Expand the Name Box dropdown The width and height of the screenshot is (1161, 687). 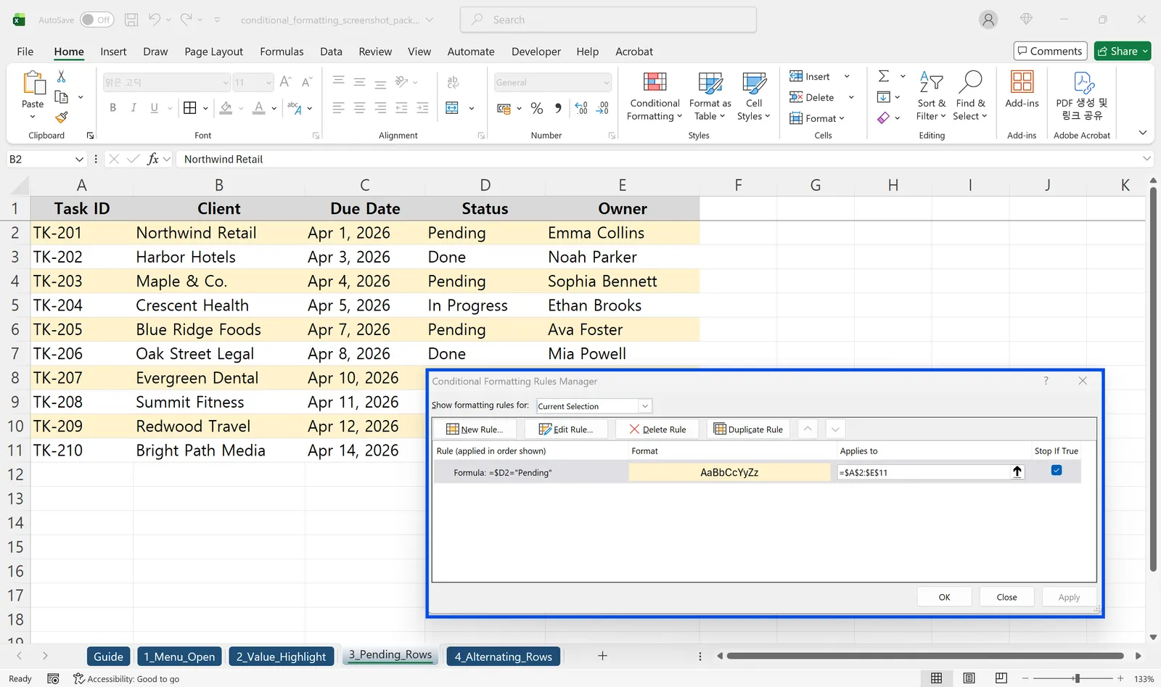tap(79, 159)
